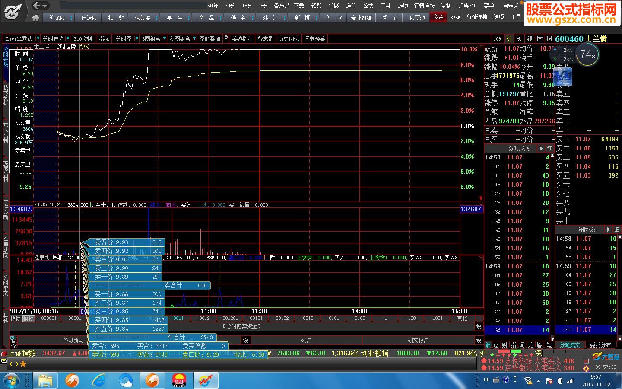Click the 系统指示 toolbar button
622x389 pixels.
tap(242, 39)
